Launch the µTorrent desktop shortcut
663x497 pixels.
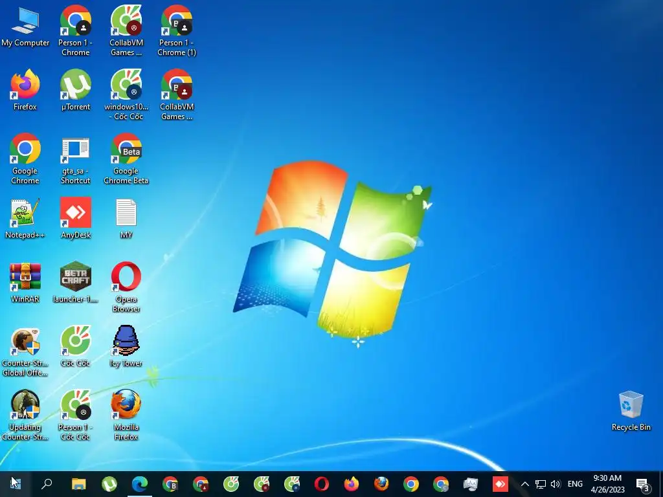coord(75,90)
